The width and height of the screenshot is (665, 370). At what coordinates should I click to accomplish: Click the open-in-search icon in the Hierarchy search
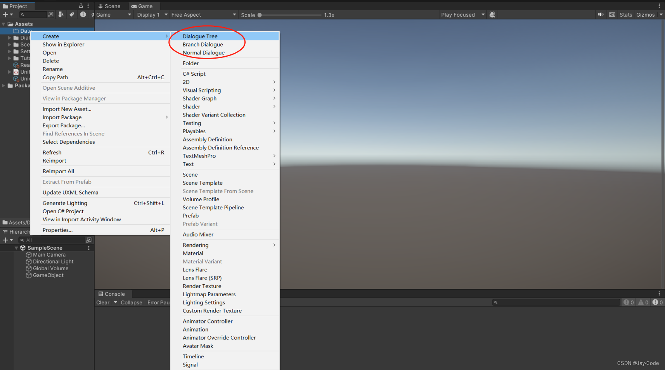(x=89, y=240)
